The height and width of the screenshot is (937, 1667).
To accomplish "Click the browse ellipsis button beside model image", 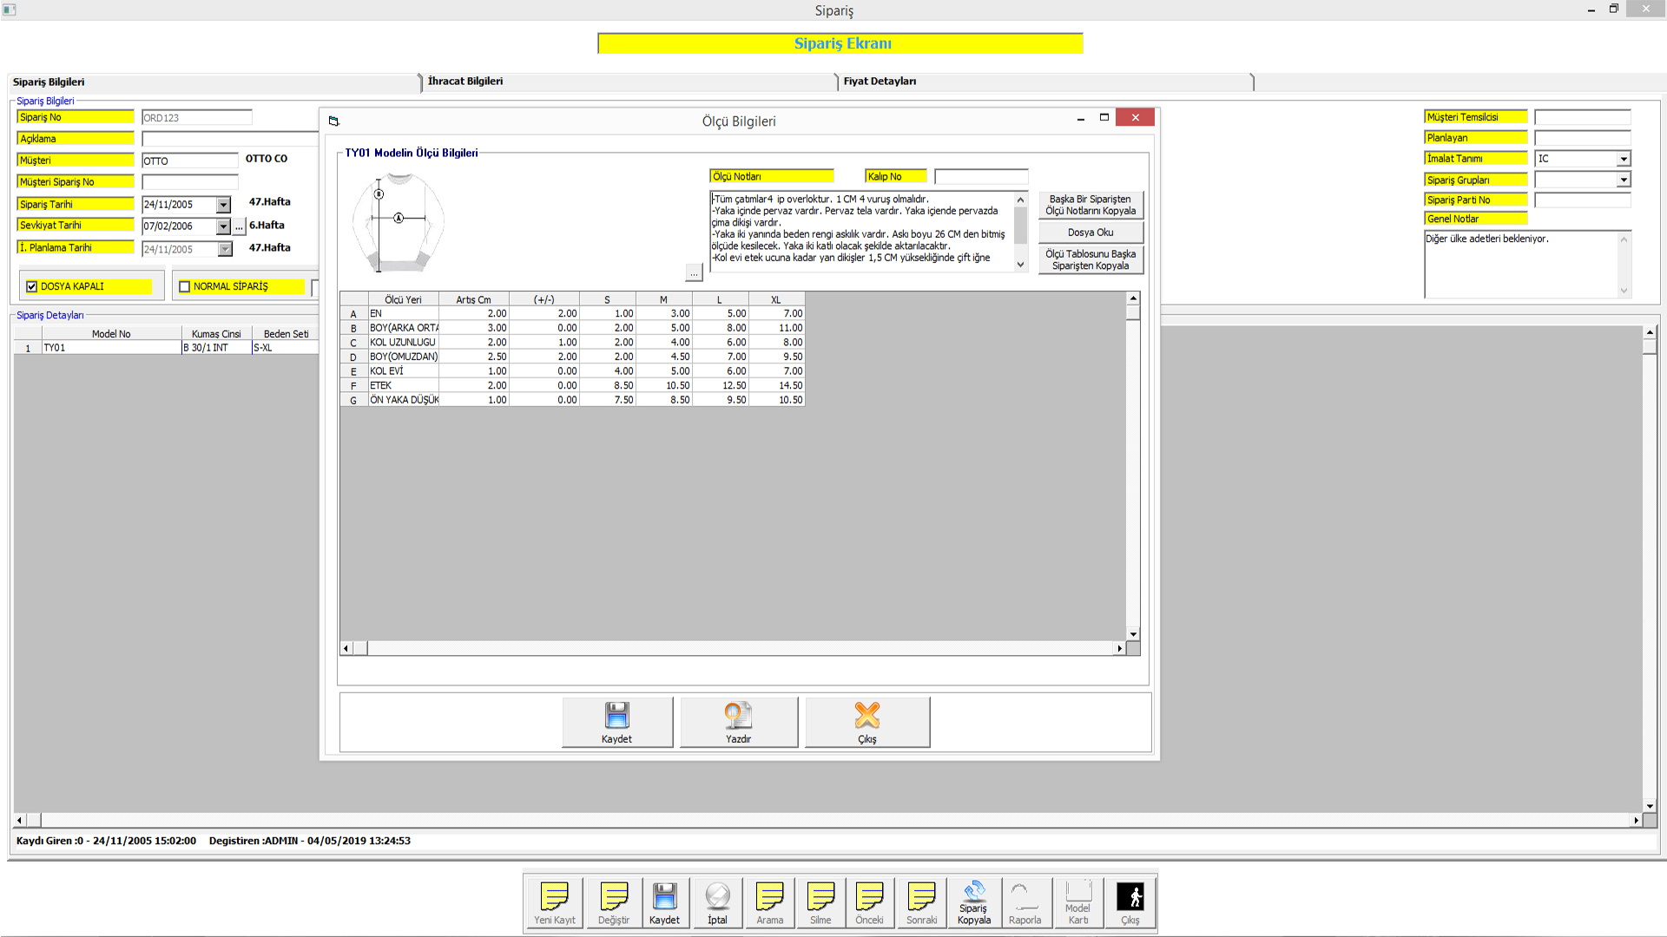I will (694, 273).
